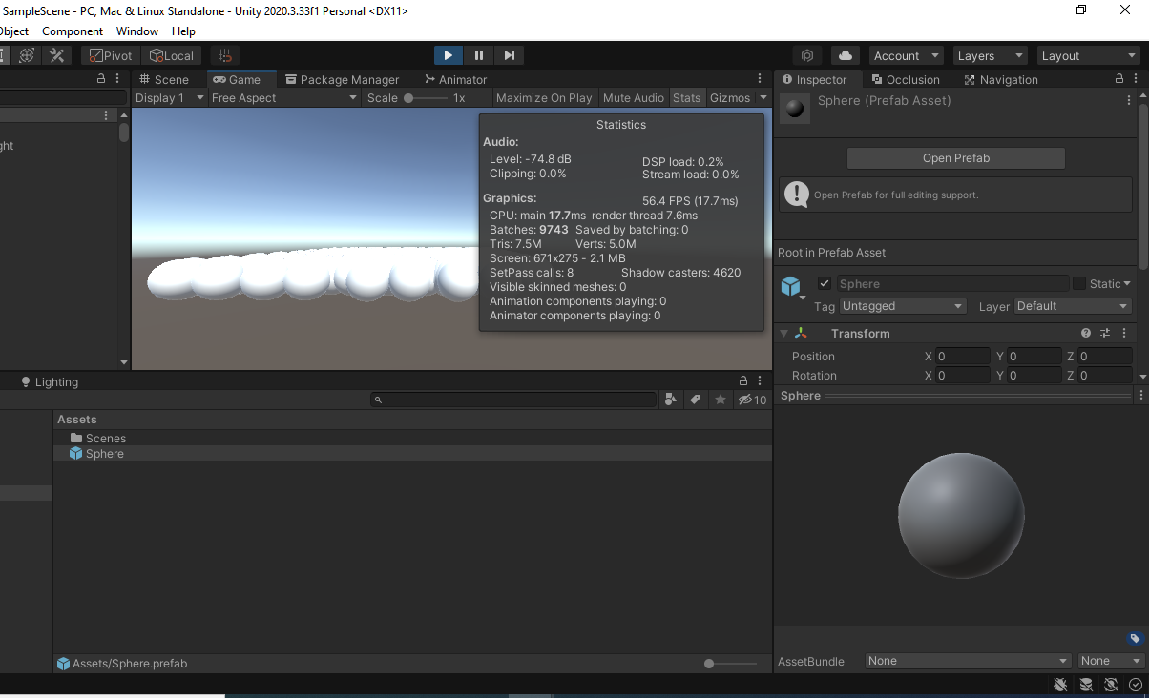Screen dimensions: 1149x698
Task: Lock the Inspector panel with padlock icon
Action: click(1120, 80)
